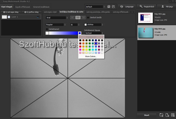Click the image list icon at bottom right
This screenshot has height=119, width=176.
173,115
